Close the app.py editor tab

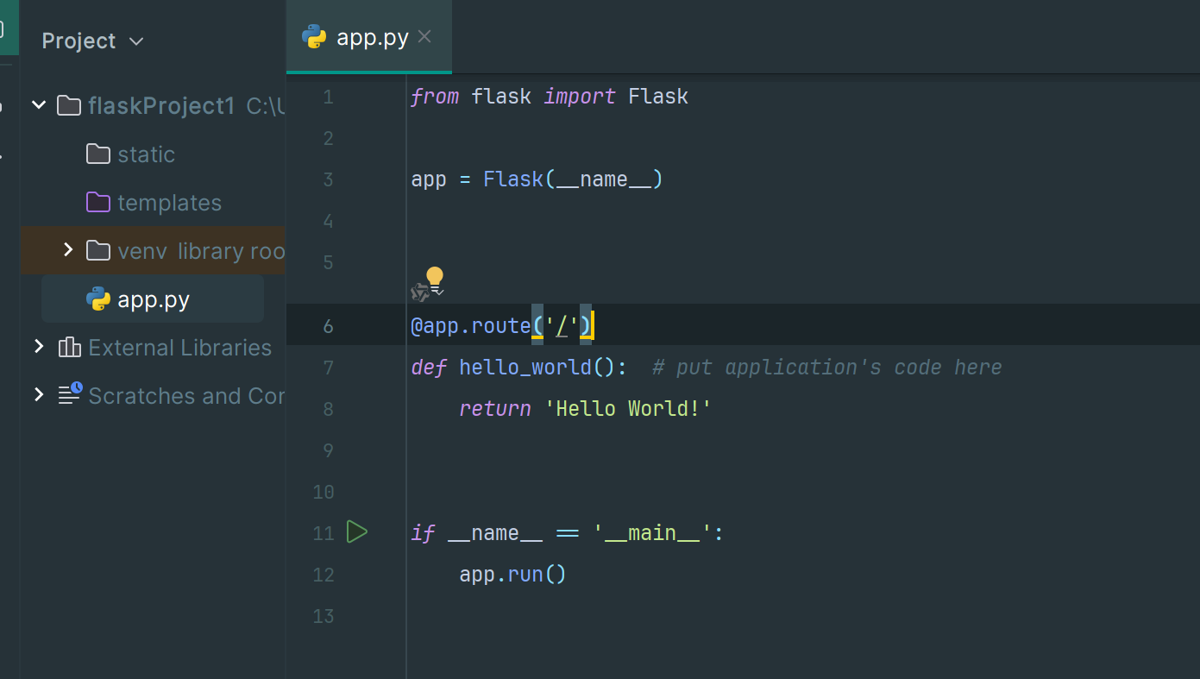[x=424, y=36]
